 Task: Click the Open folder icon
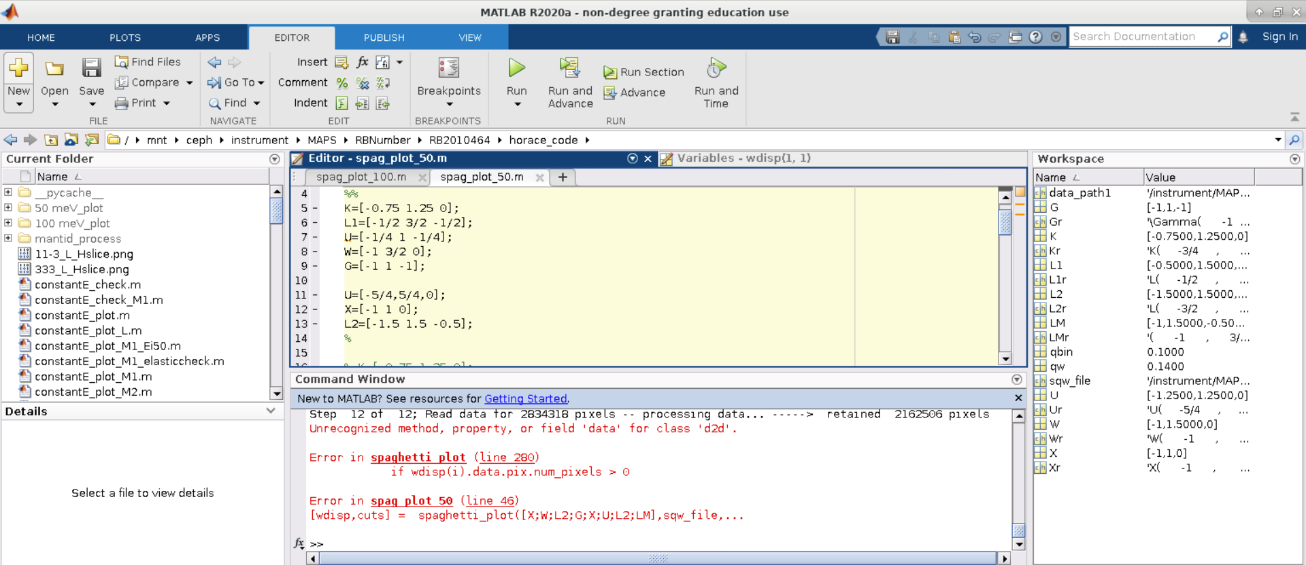tap(54, 68)
